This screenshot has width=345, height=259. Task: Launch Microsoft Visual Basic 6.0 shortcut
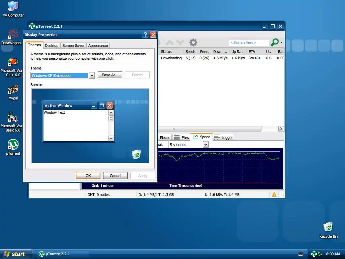(12, 122)
